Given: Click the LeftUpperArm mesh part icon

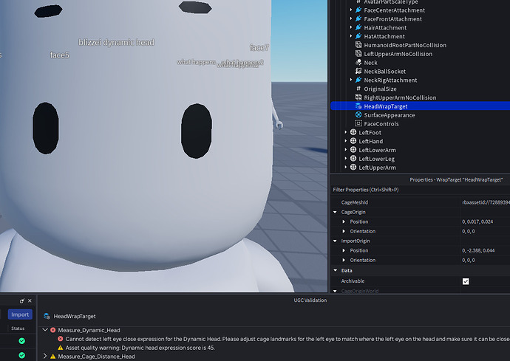Looking at the screenshot, I should pos(353,168).
